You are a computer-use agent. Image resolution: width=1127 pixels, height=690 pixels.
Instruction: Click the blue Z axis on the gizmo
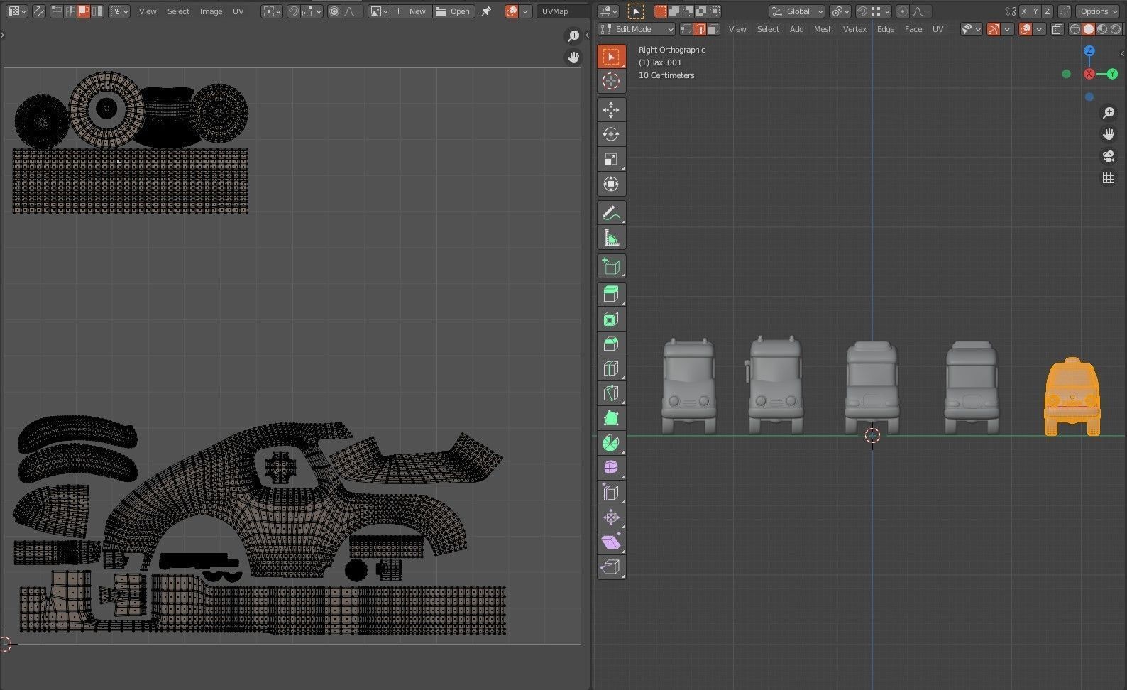(x=1089, y=51)
